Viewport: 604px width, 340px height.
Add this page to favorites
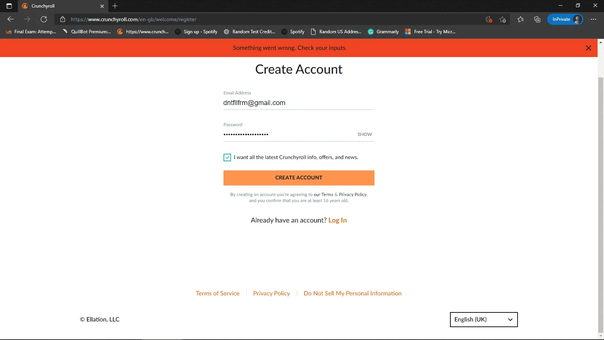[502, 19]
